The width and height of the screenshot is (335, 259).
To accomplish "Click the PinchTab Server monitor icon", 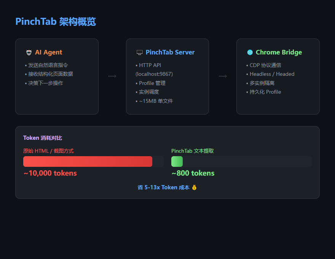I will [x=139, y=53].
